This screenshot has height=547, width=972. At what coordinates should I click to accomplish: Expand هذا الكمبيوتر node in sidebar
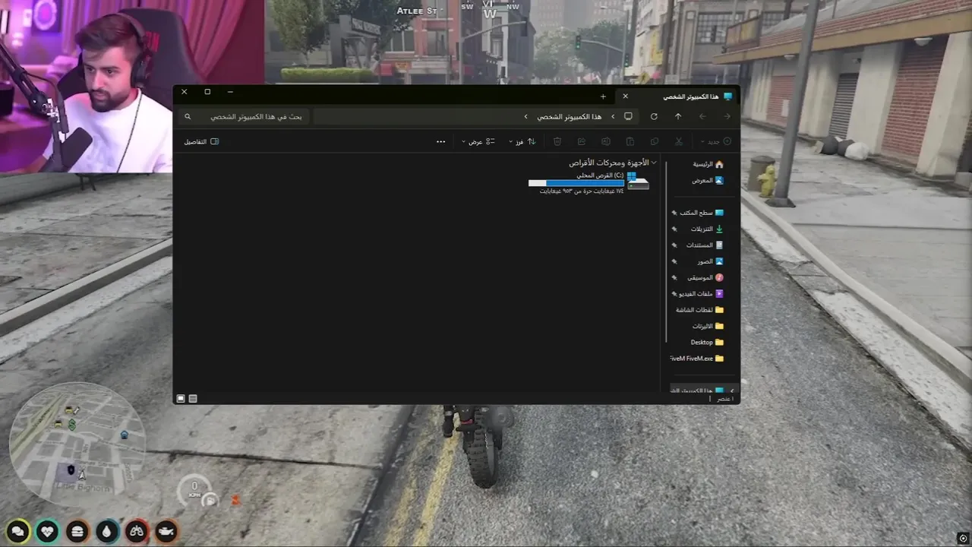point(732,390)
